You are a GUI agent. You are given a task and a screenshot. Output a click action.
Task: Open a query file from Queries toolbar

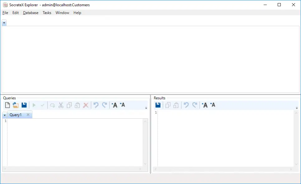[16, 105]
